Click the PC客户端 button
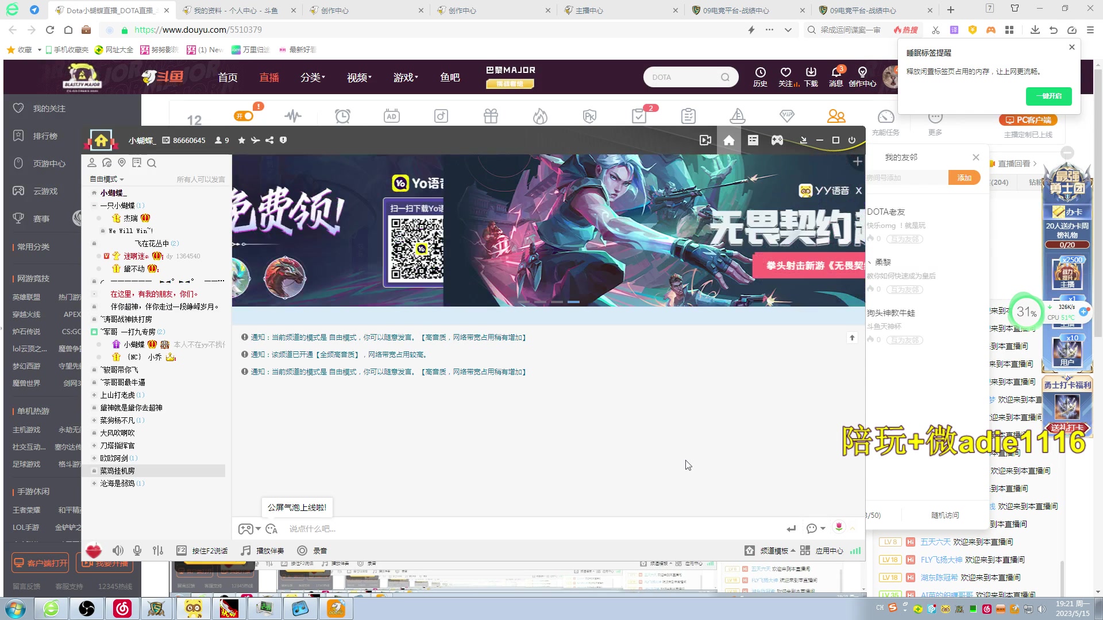This screenshot has height=620, width=1103. 1028,120
